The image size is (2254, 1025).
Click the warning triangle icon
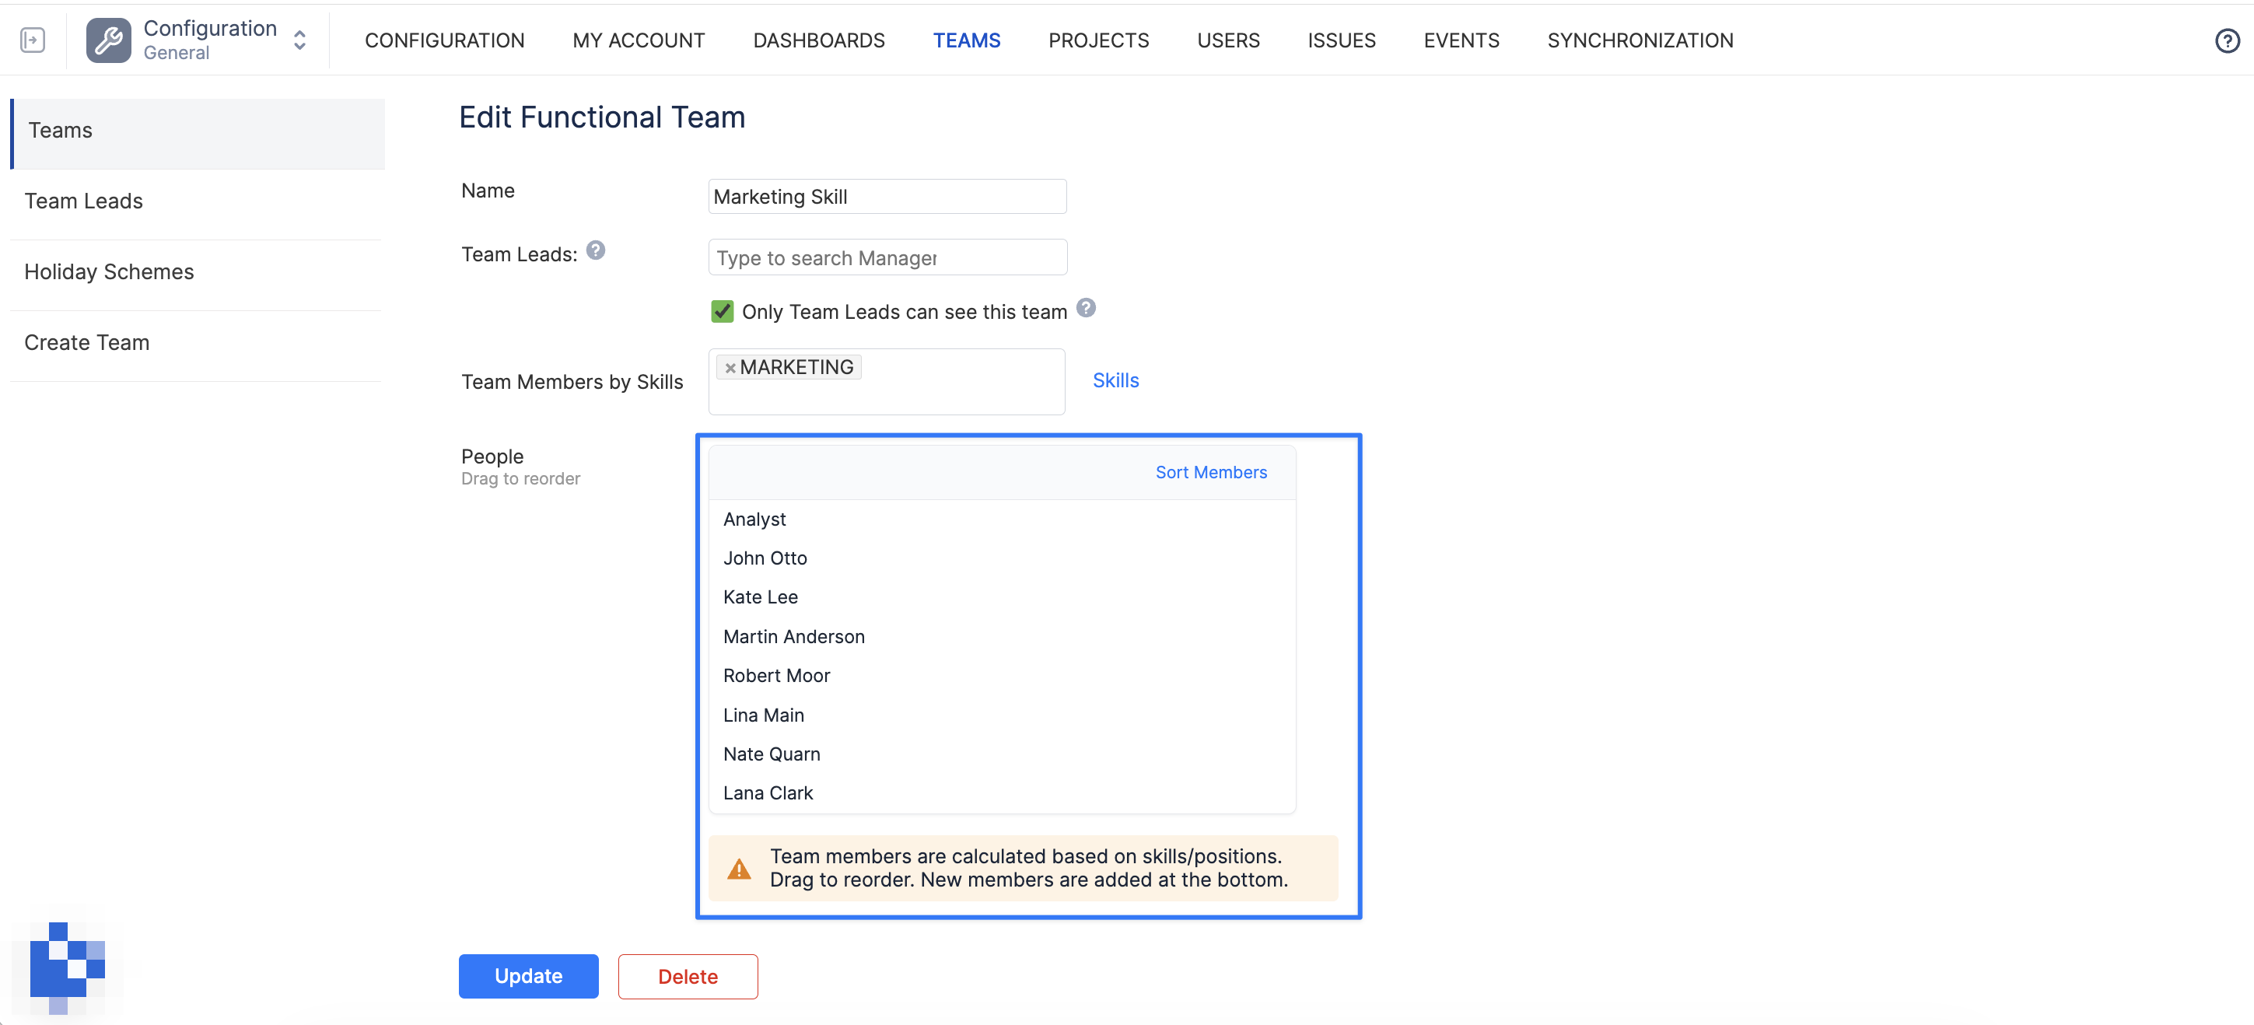[739, 869]
